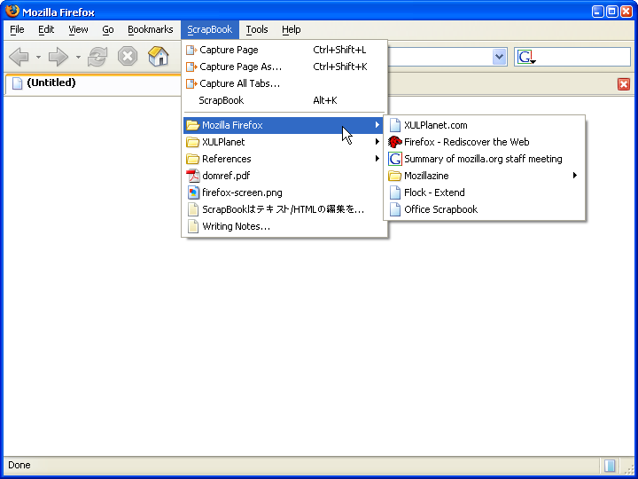Open the Tools menu
The width and height of the screenshot is (638, 479).
tap(257, 30)
